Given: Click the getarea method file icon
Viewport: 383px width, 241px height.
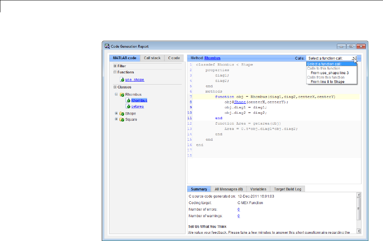Looking at the screenshot, I should [x=128, y=106].
